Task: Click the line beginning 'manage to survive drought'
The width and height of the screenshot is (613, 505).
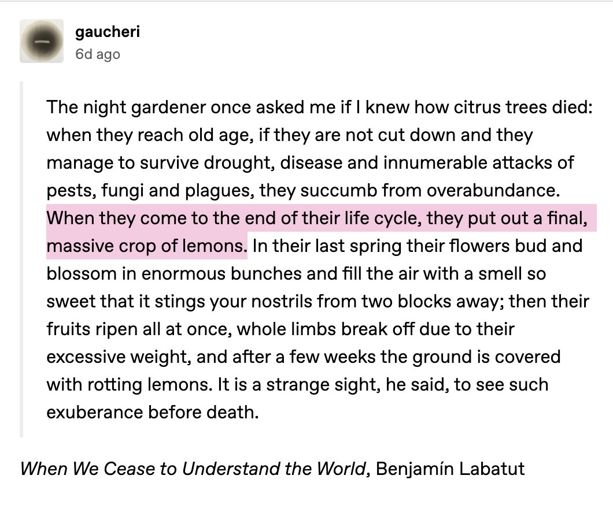Action: pos(310,162)
